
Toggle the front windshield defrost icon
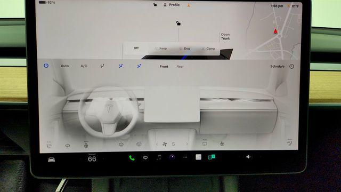tap(121, 144)
